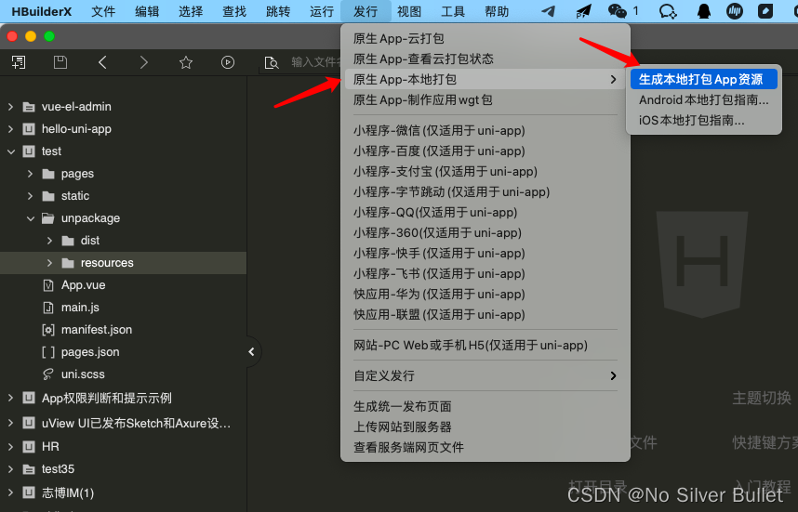Open the 编辑 menu
Viewport: 798px width, 512px height.
147,11
